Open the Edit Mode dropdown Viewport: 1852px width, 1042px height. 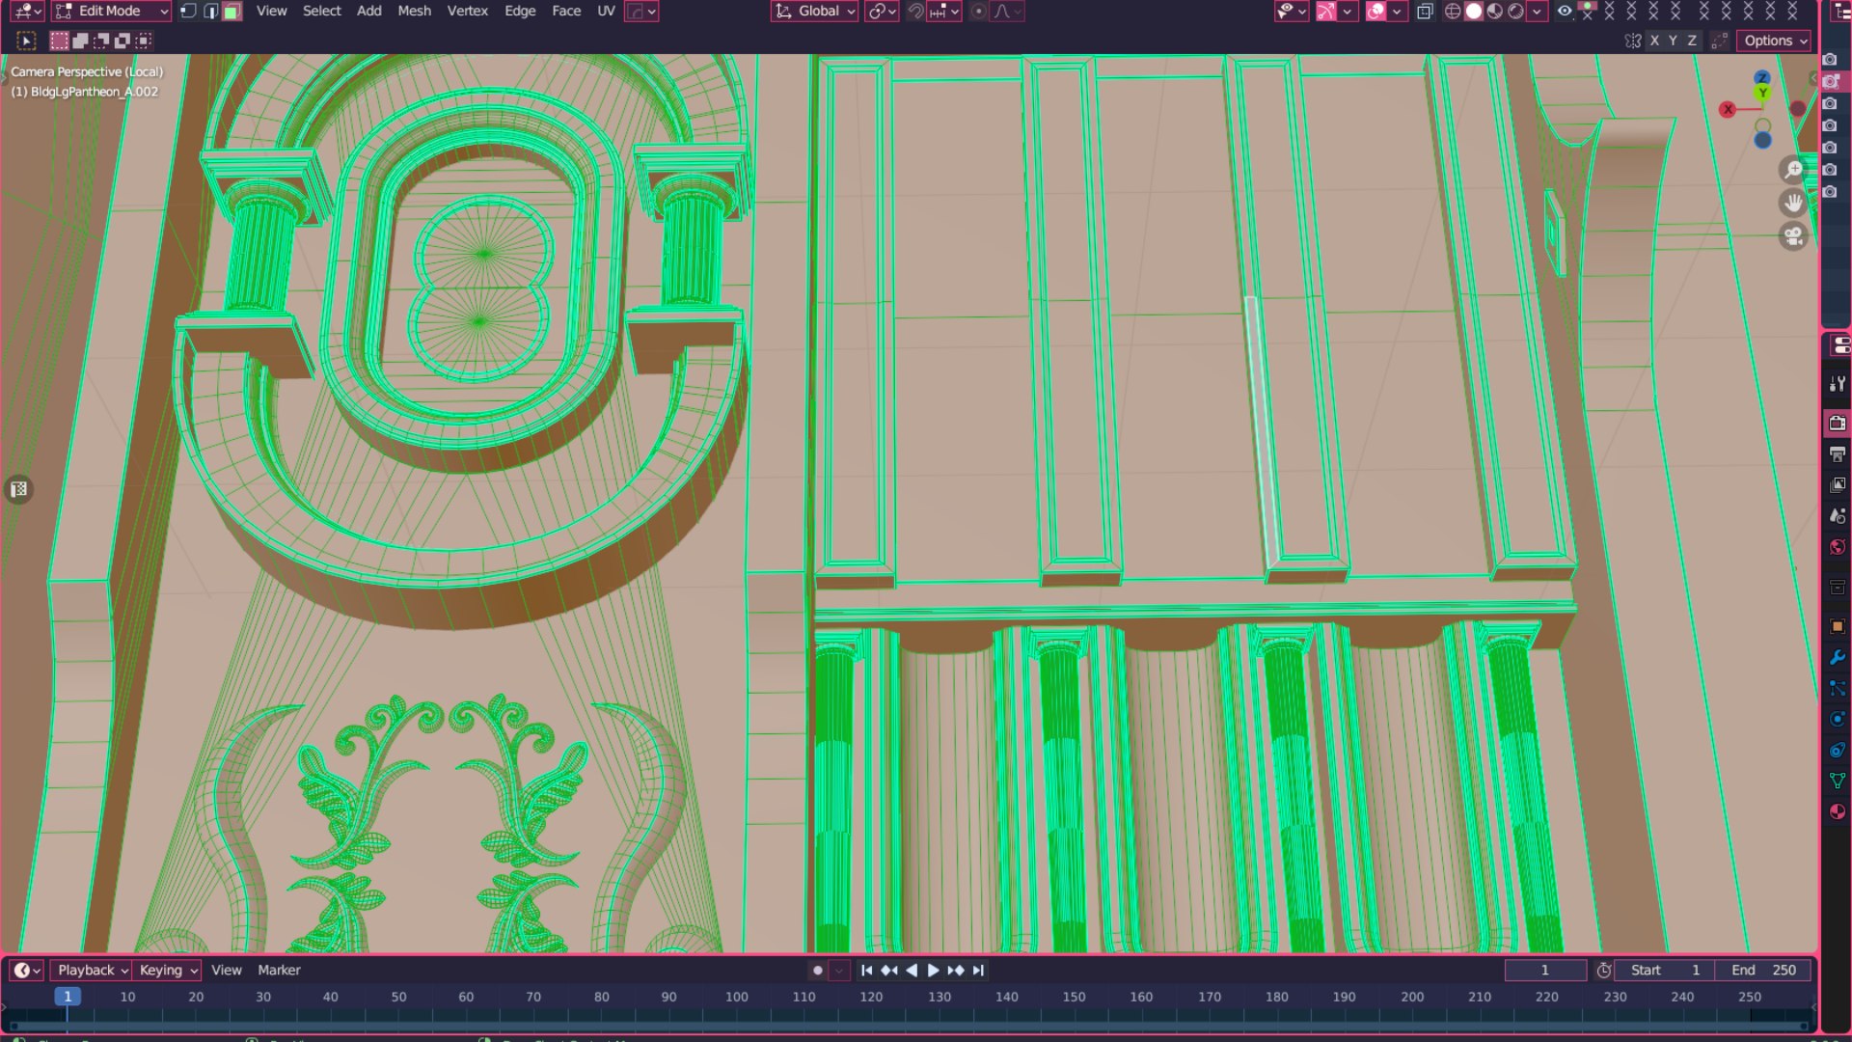[x=111, y=12]
